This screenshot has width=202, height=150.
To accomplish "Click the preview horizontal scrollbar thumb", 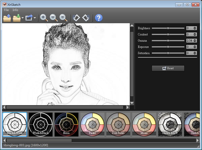I will [65, 107].
